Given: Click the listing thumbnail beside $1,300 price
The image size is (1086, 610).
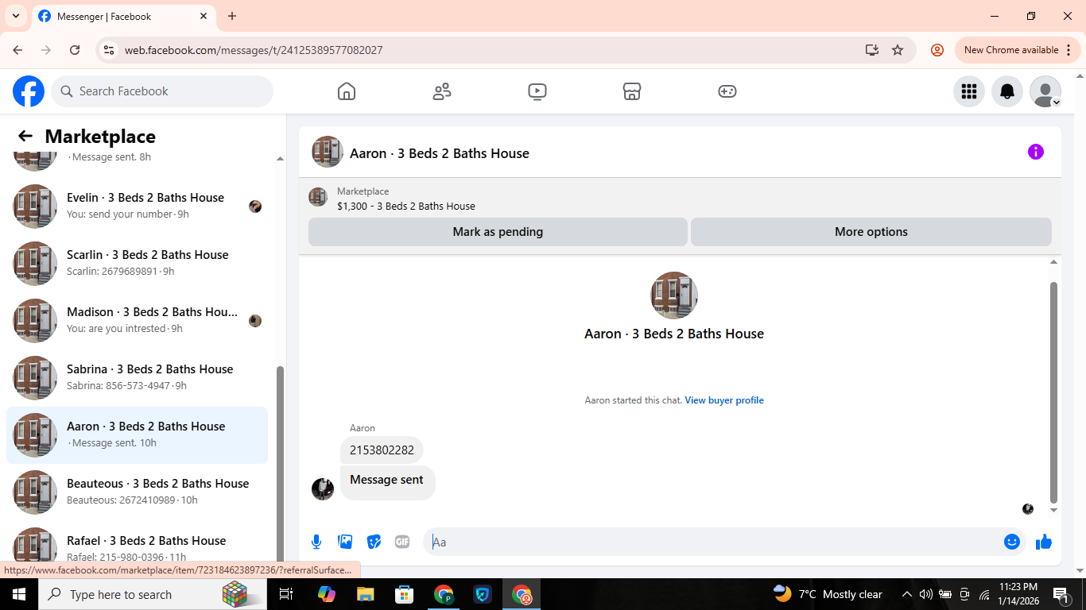Looking at the screenshot, I should (318, 197).
